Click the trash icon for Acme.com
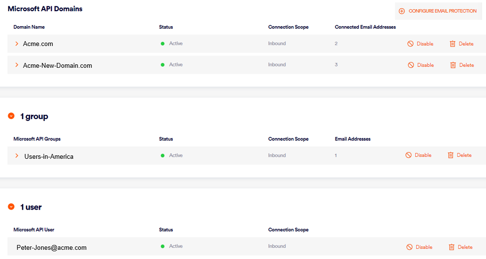Image resolution: width=486 pixels, height=259 pixels. 453,44
